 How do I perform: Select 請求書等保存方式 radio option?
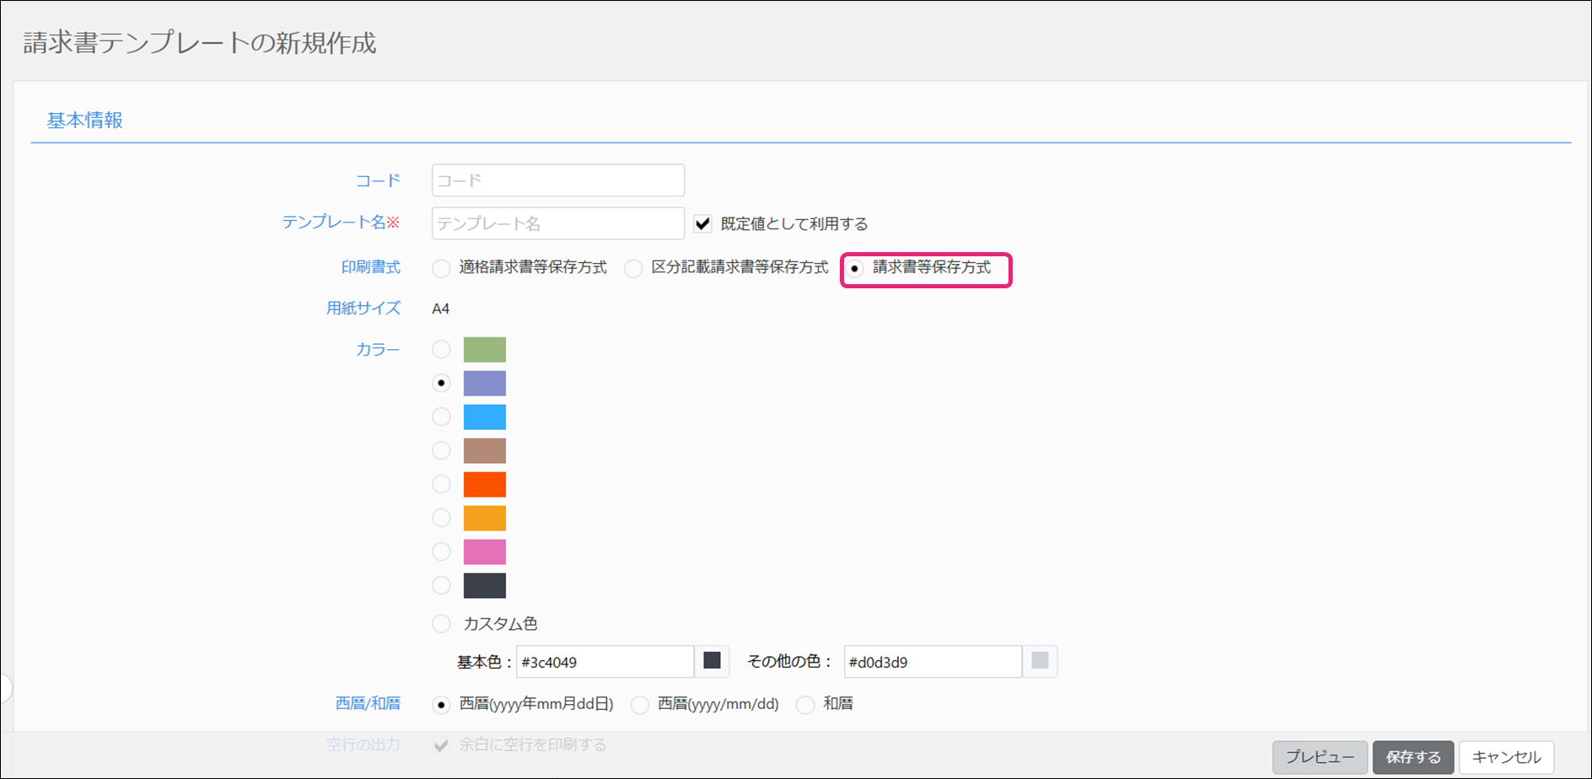pos(855,268)
